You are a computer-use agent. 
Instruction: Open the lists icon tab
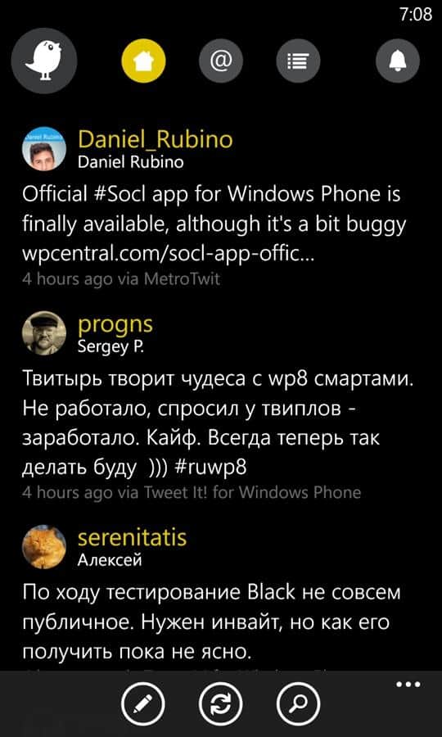coord(298,60)
